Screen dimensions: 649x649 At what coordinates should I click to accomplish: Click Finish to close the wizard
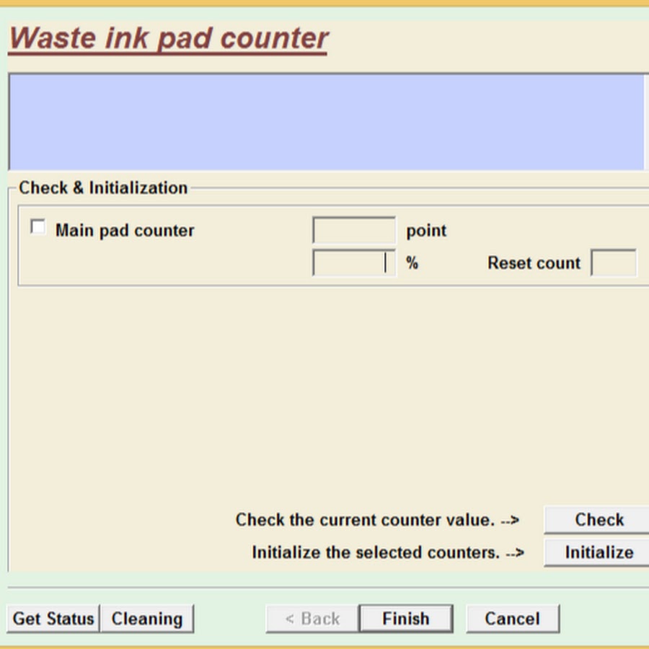406,619
